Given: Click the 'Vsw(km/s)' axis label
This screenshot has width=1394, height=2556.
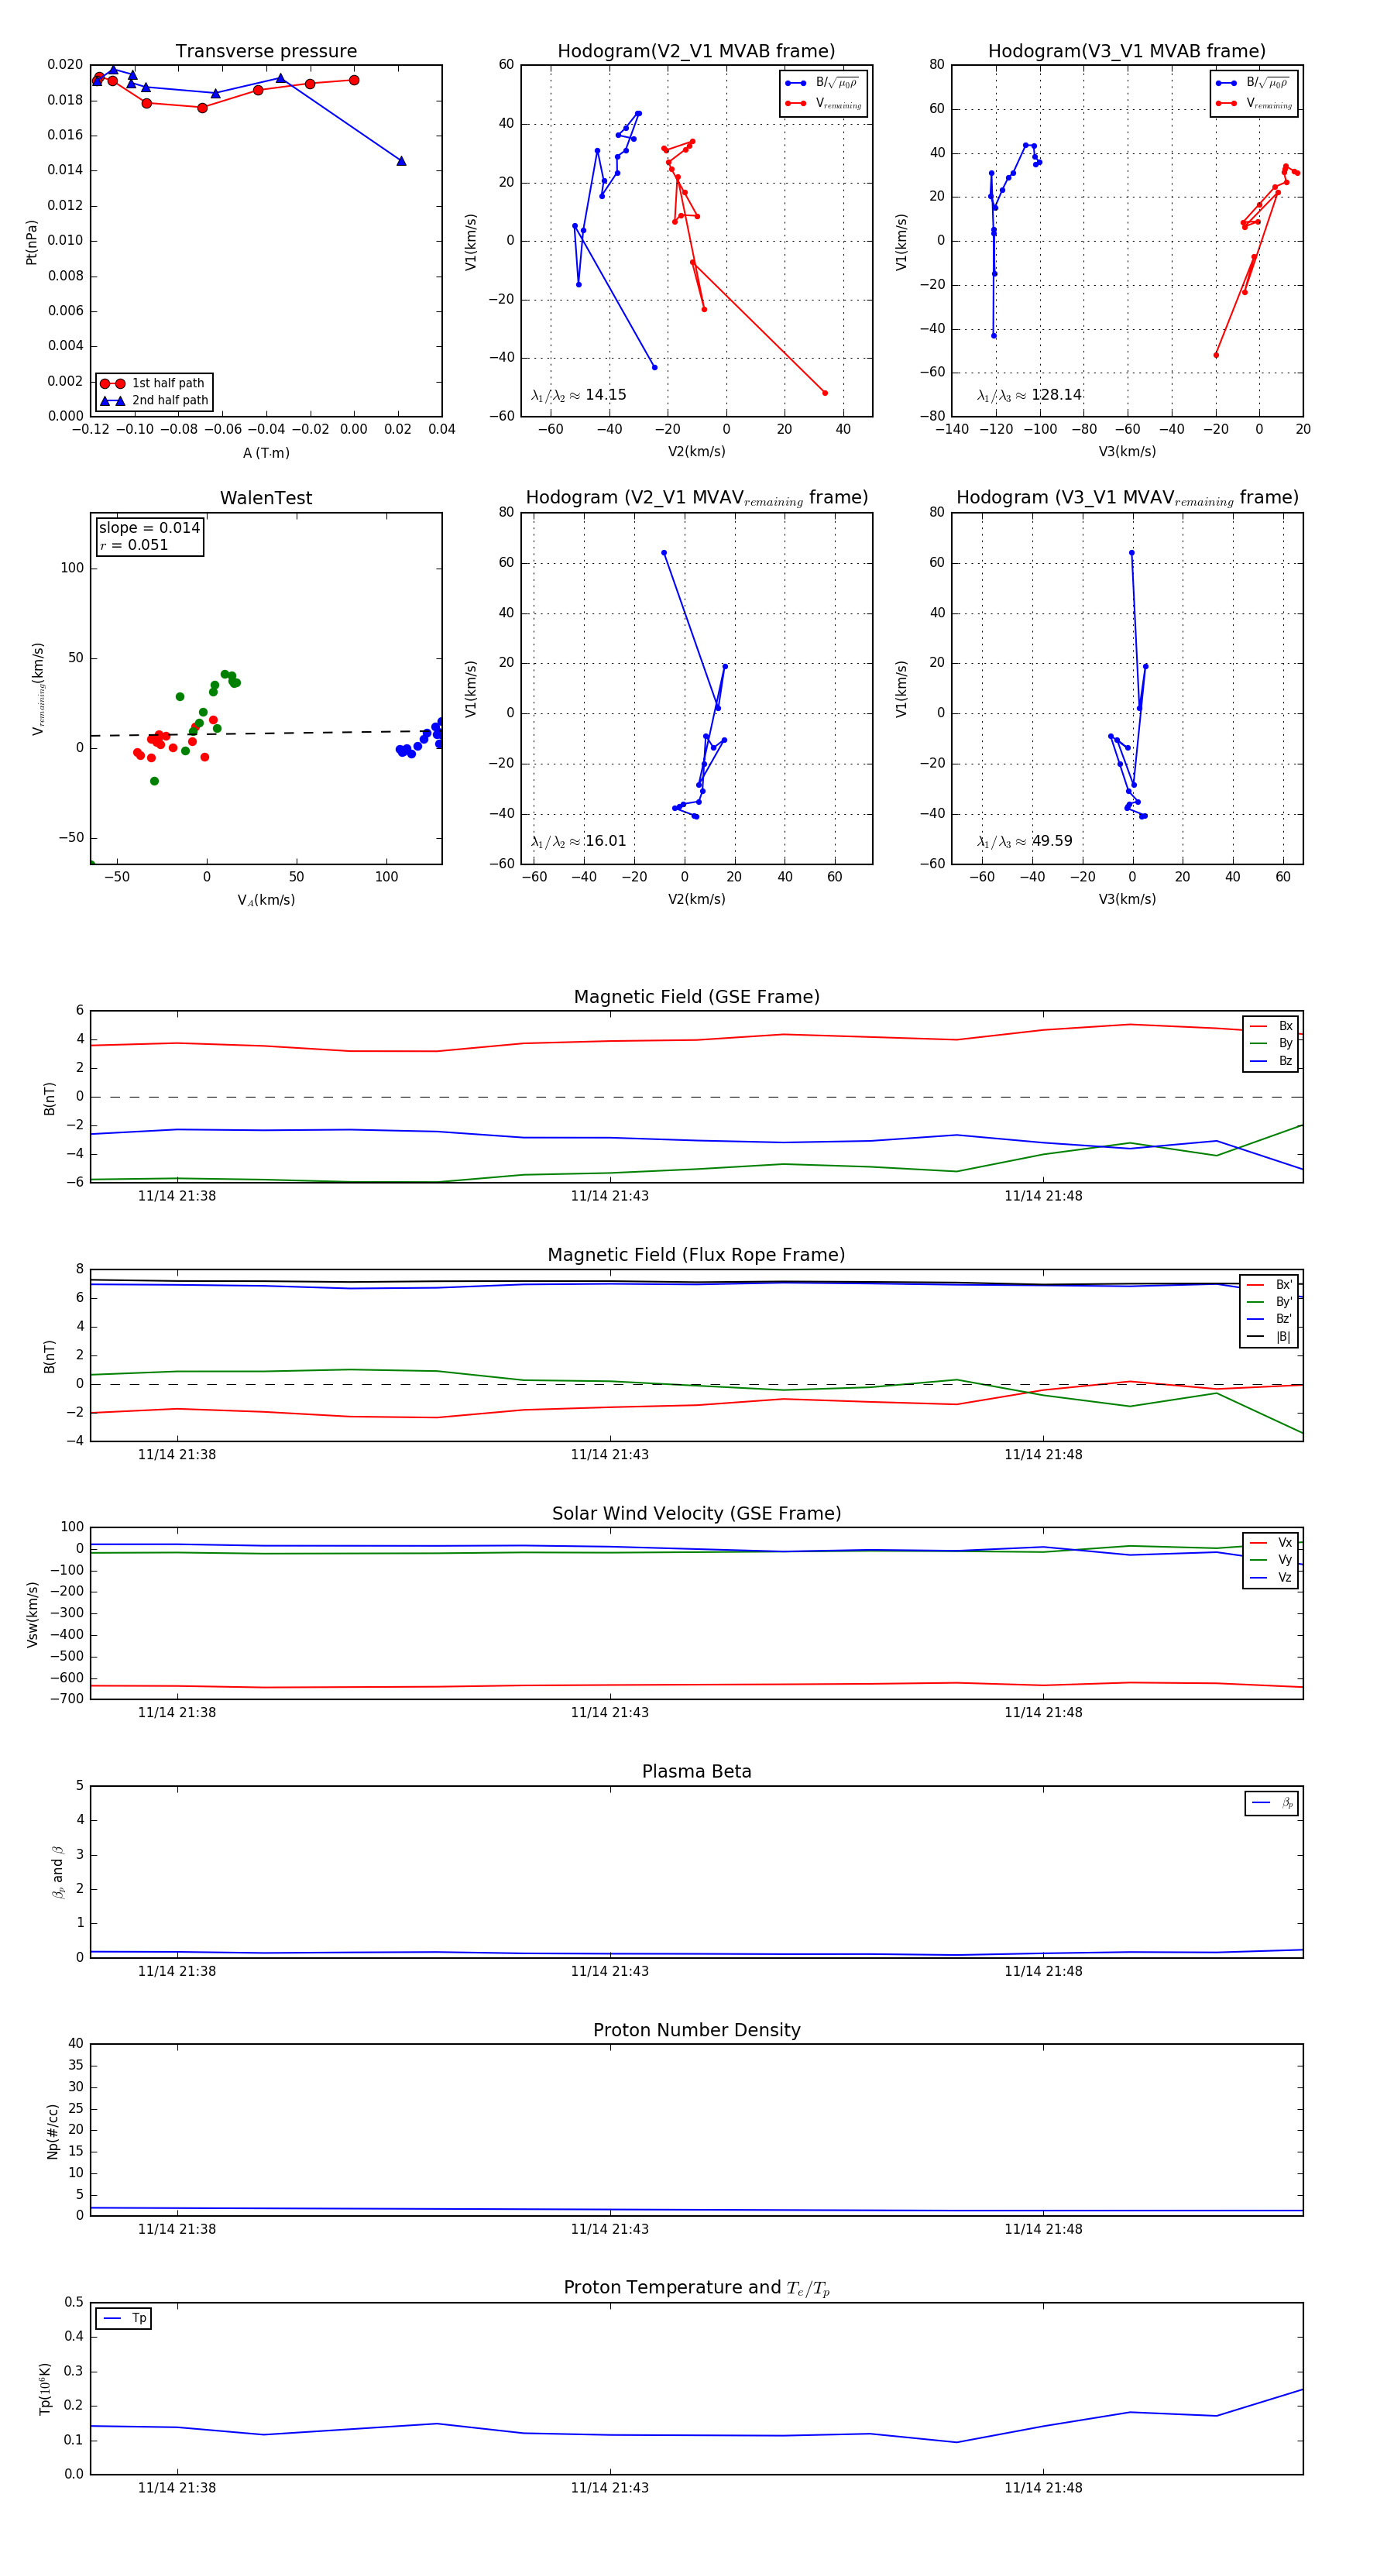Looking at the screenshot, I should coord(32,1614).
